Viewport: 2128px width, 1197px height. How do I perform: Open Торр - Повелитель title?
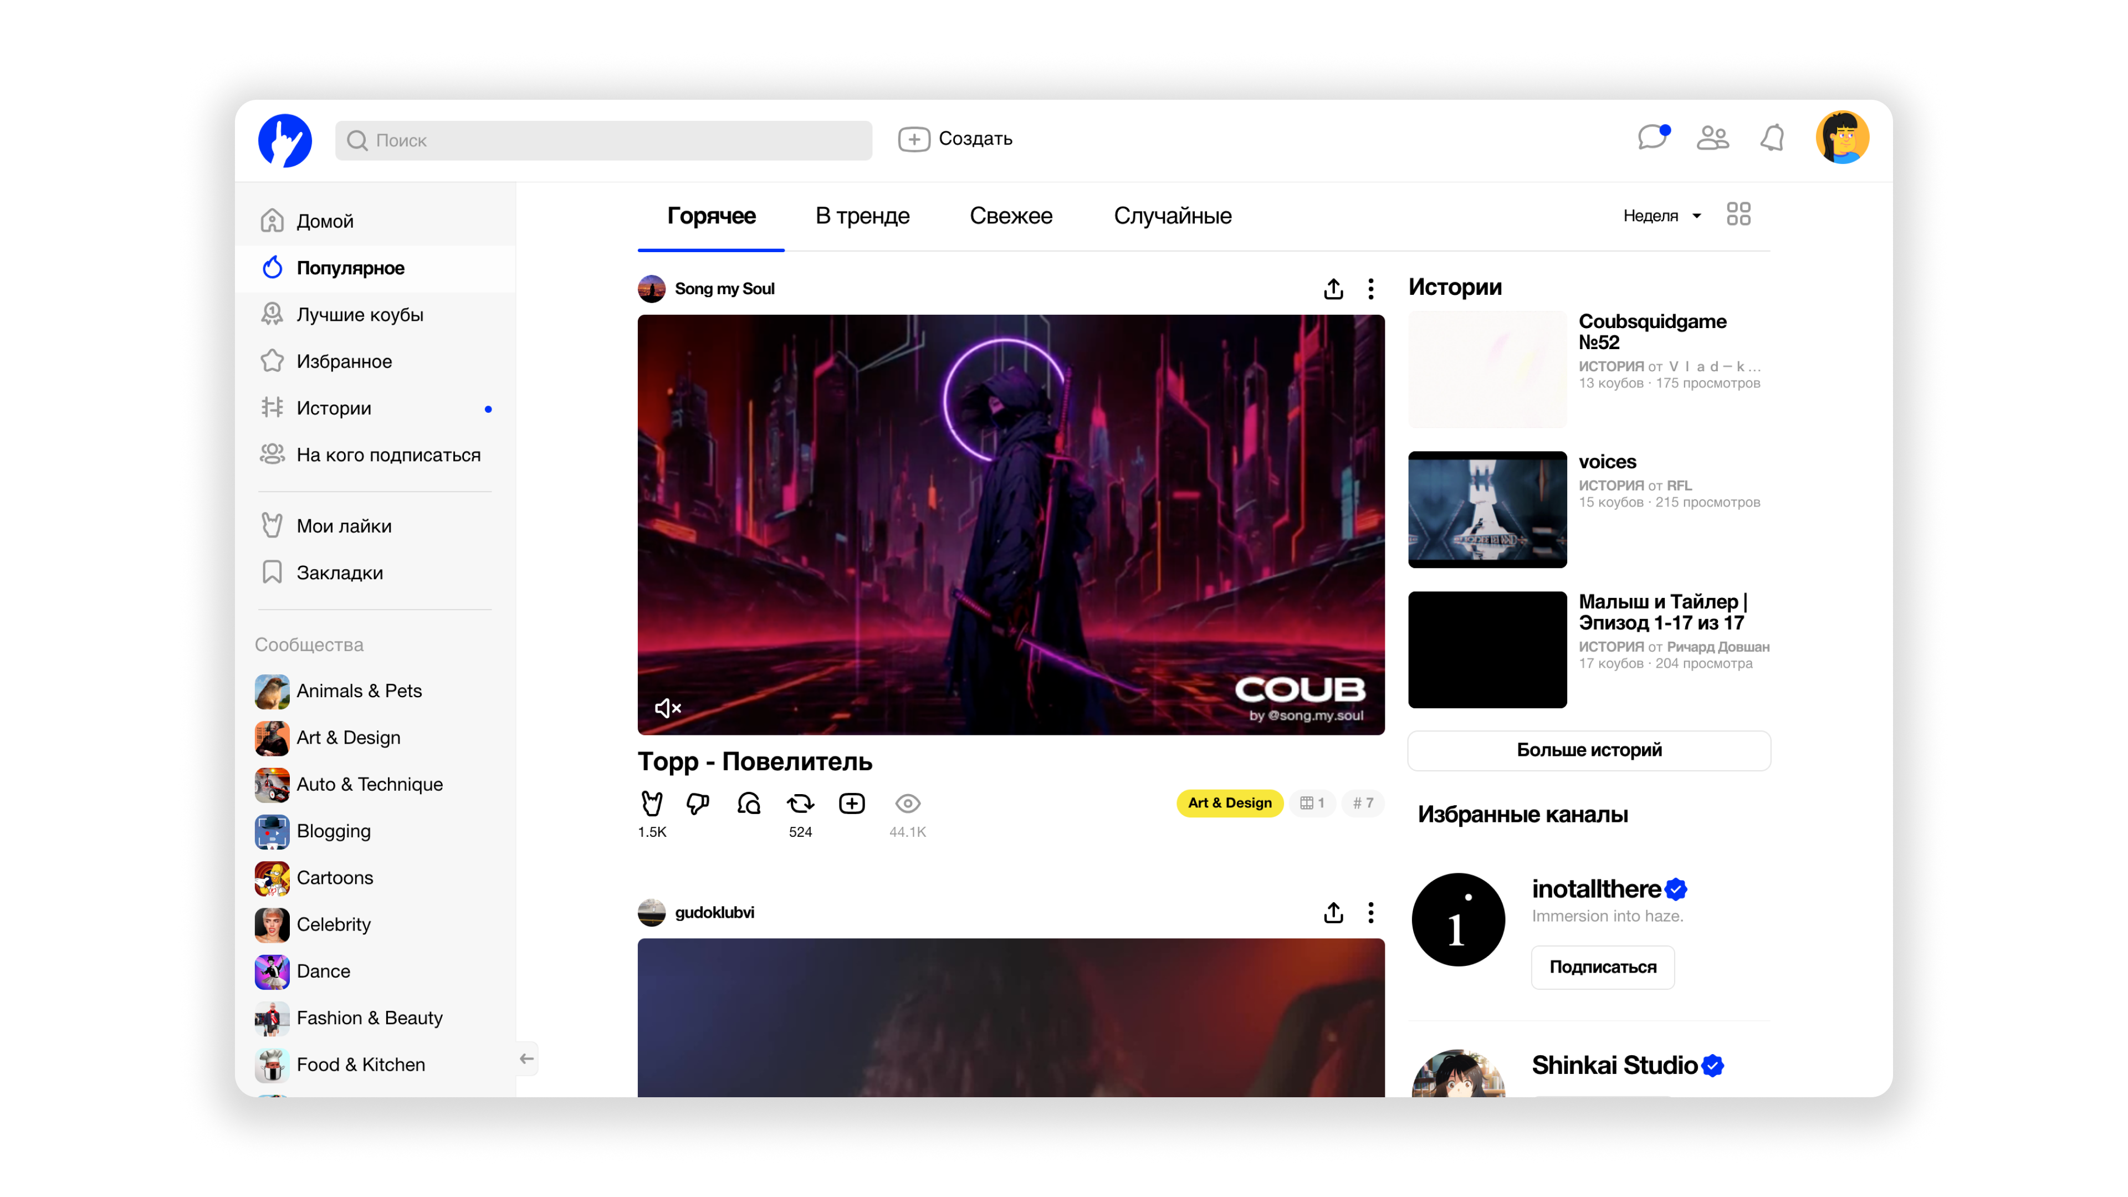click(754, 761)
